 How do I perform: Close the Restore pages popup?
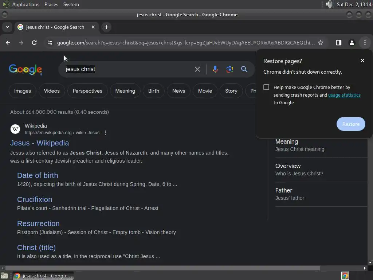point(362,61)
